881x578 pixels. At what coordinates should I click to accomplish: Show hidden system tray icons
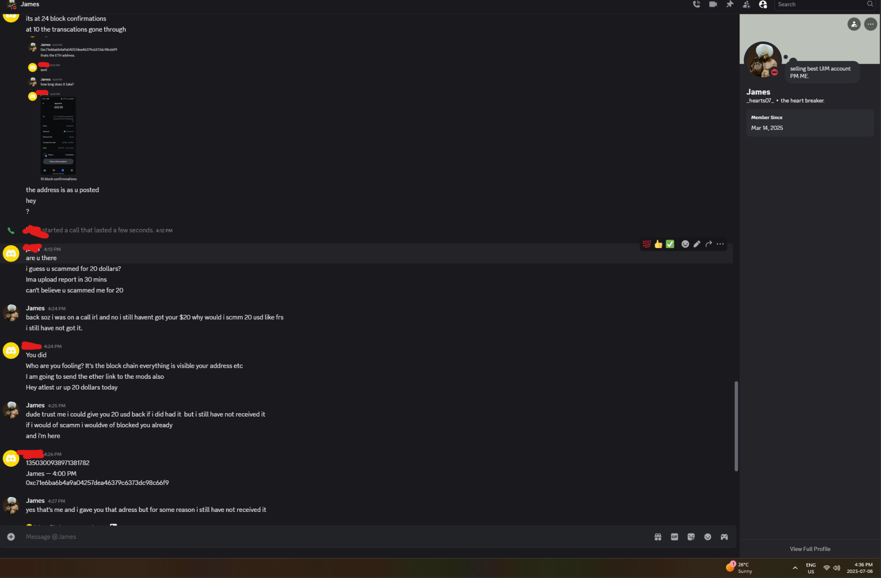pos(795,568)
